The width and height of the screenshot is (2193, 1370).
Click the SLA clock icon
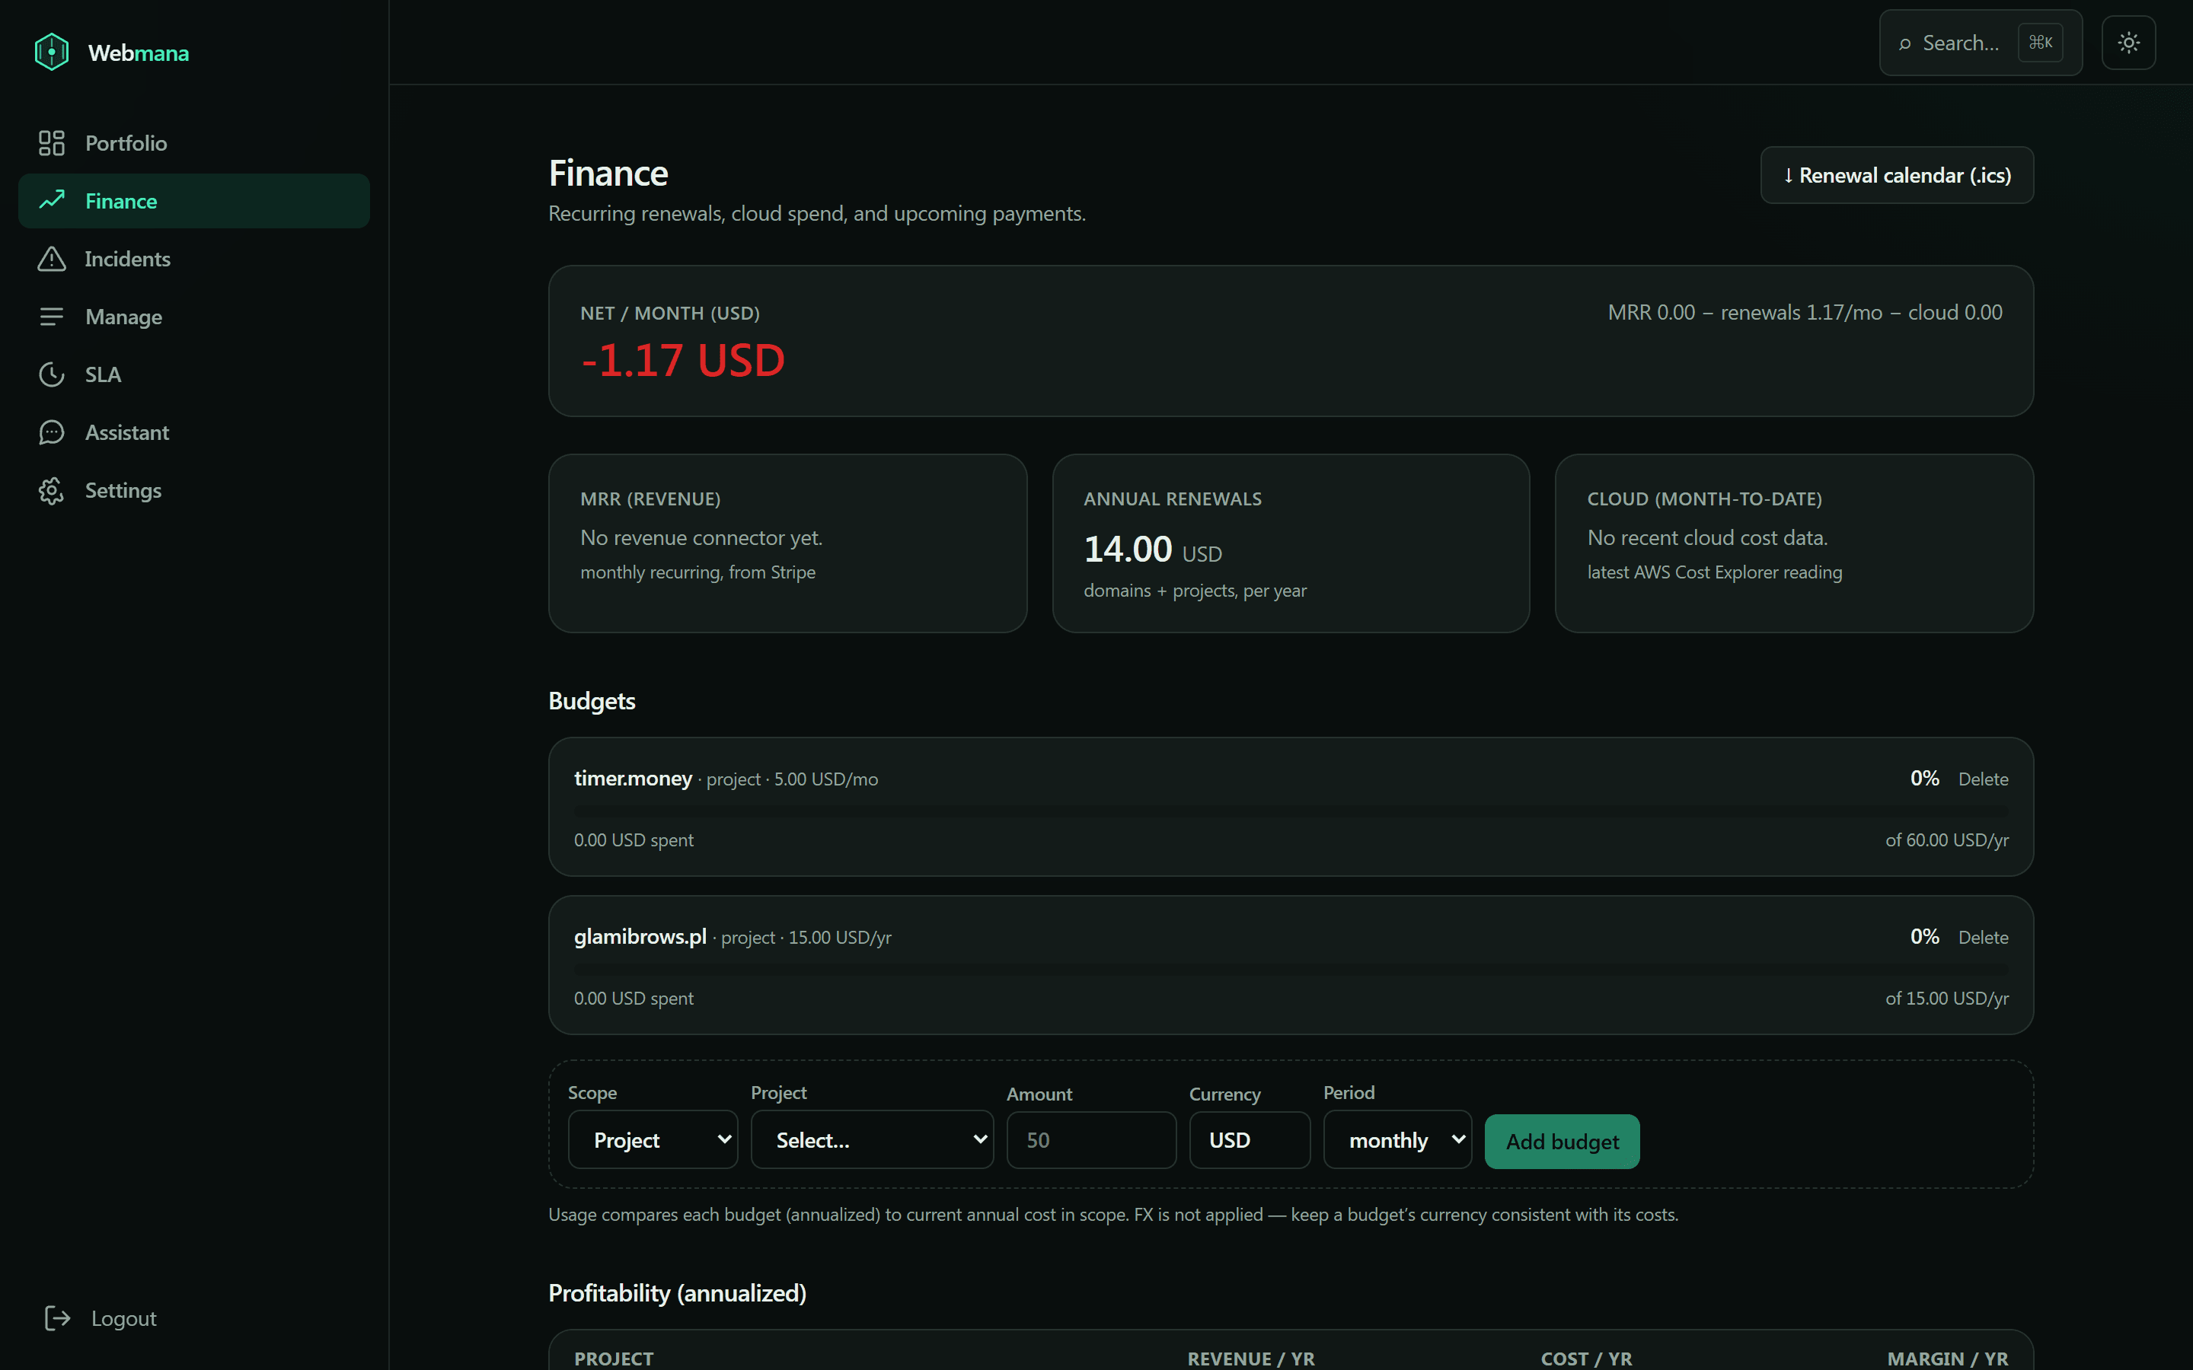coord(52,374)
